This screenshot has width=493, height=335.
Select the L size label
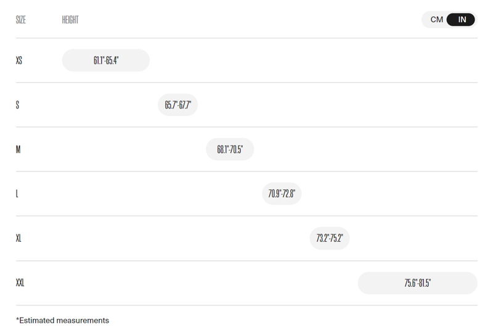click(x=17, y=194)
